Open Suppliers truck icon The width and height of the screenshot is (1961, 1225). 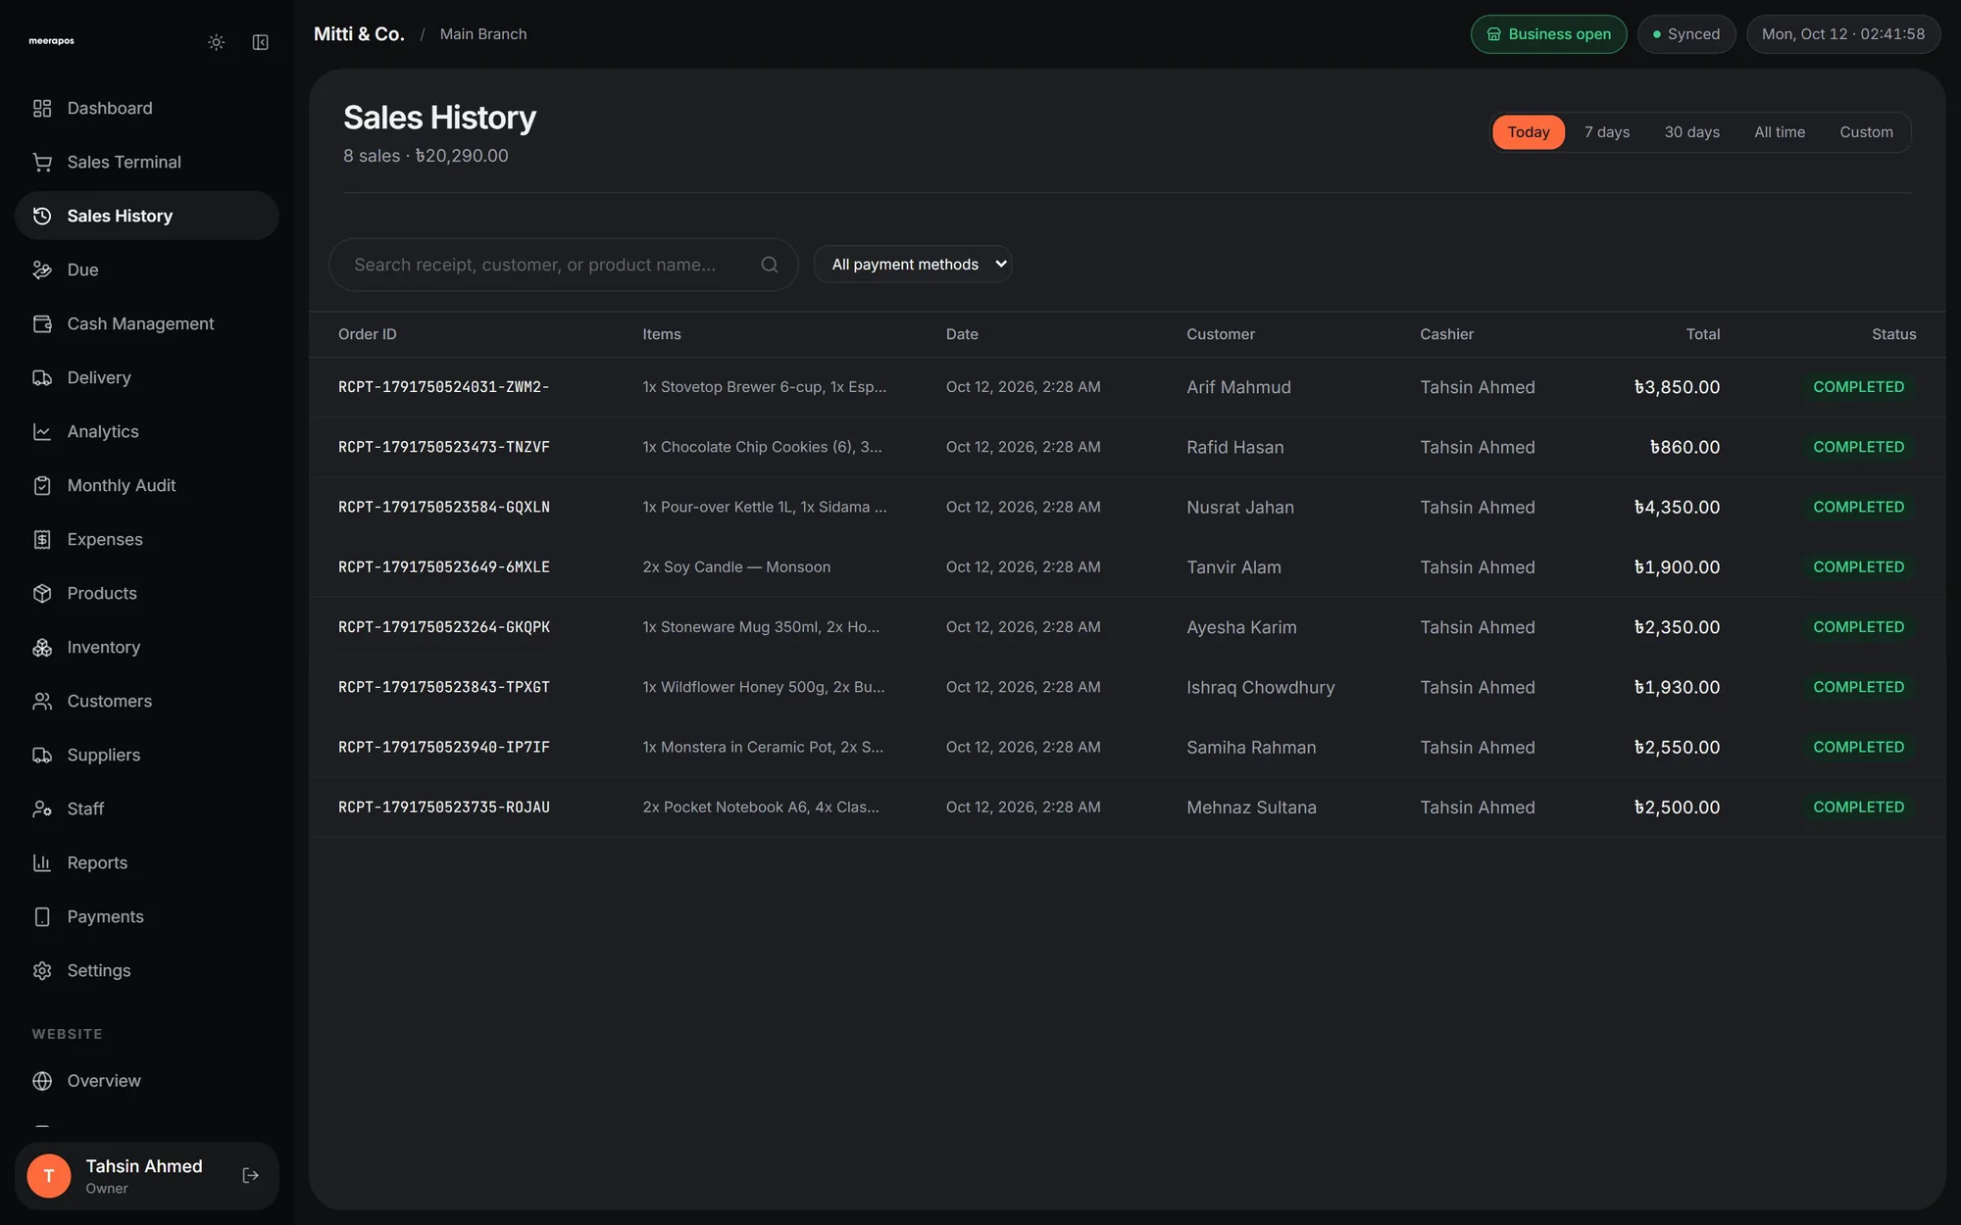[42, 755]
